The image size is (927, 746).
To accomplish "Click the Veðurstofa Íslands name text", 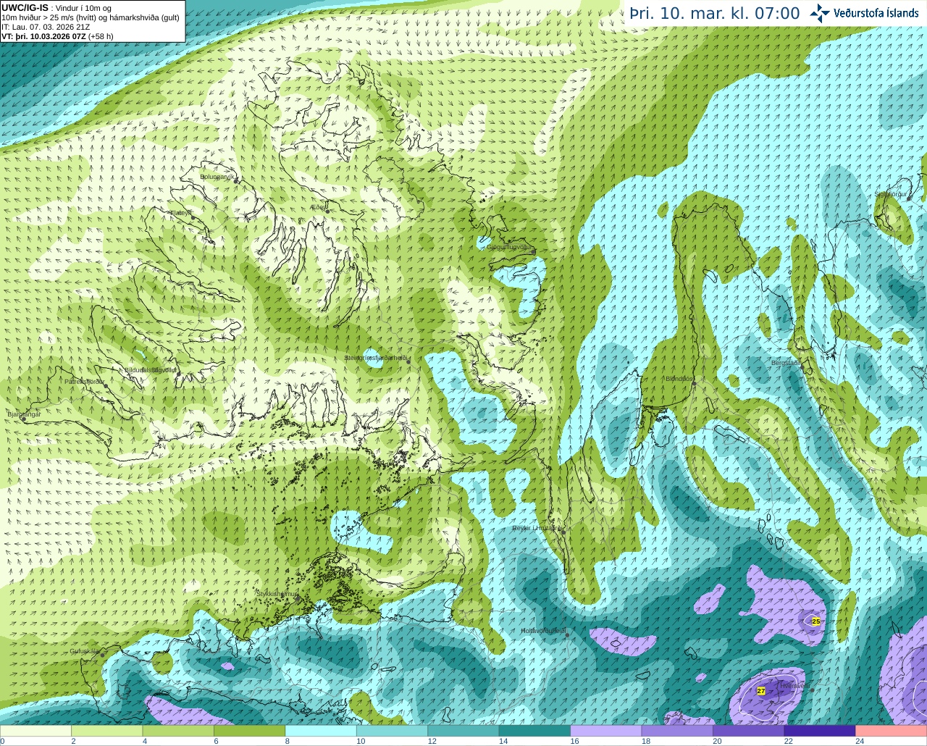I will click(876, 13).
